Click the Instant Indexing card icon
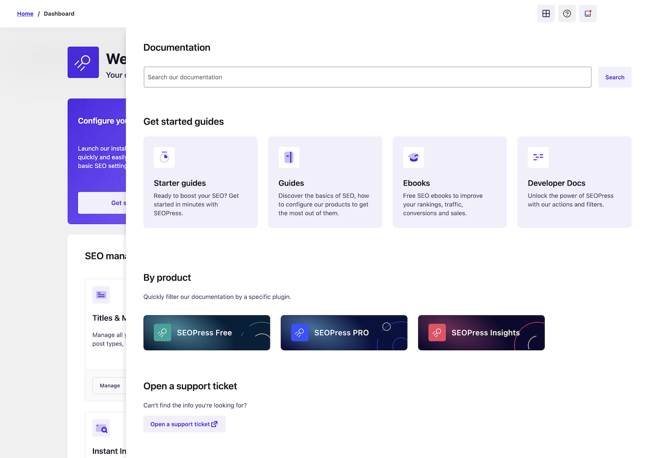The image size is (649, 458). click(x=101, y=428)
